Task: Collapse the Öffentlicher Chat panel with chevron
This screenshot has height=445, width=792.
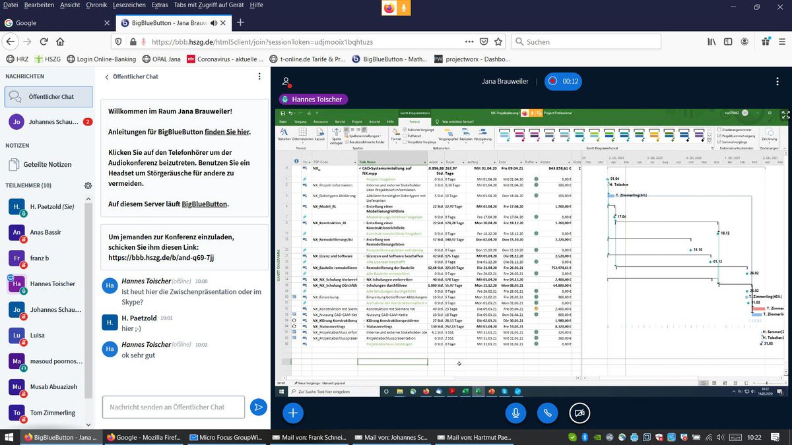Action: pyautogui.click(x=107, y=76)
